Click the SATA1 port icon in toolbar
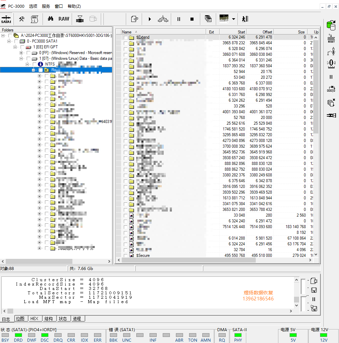339x343 pixels. coord(6,19)
